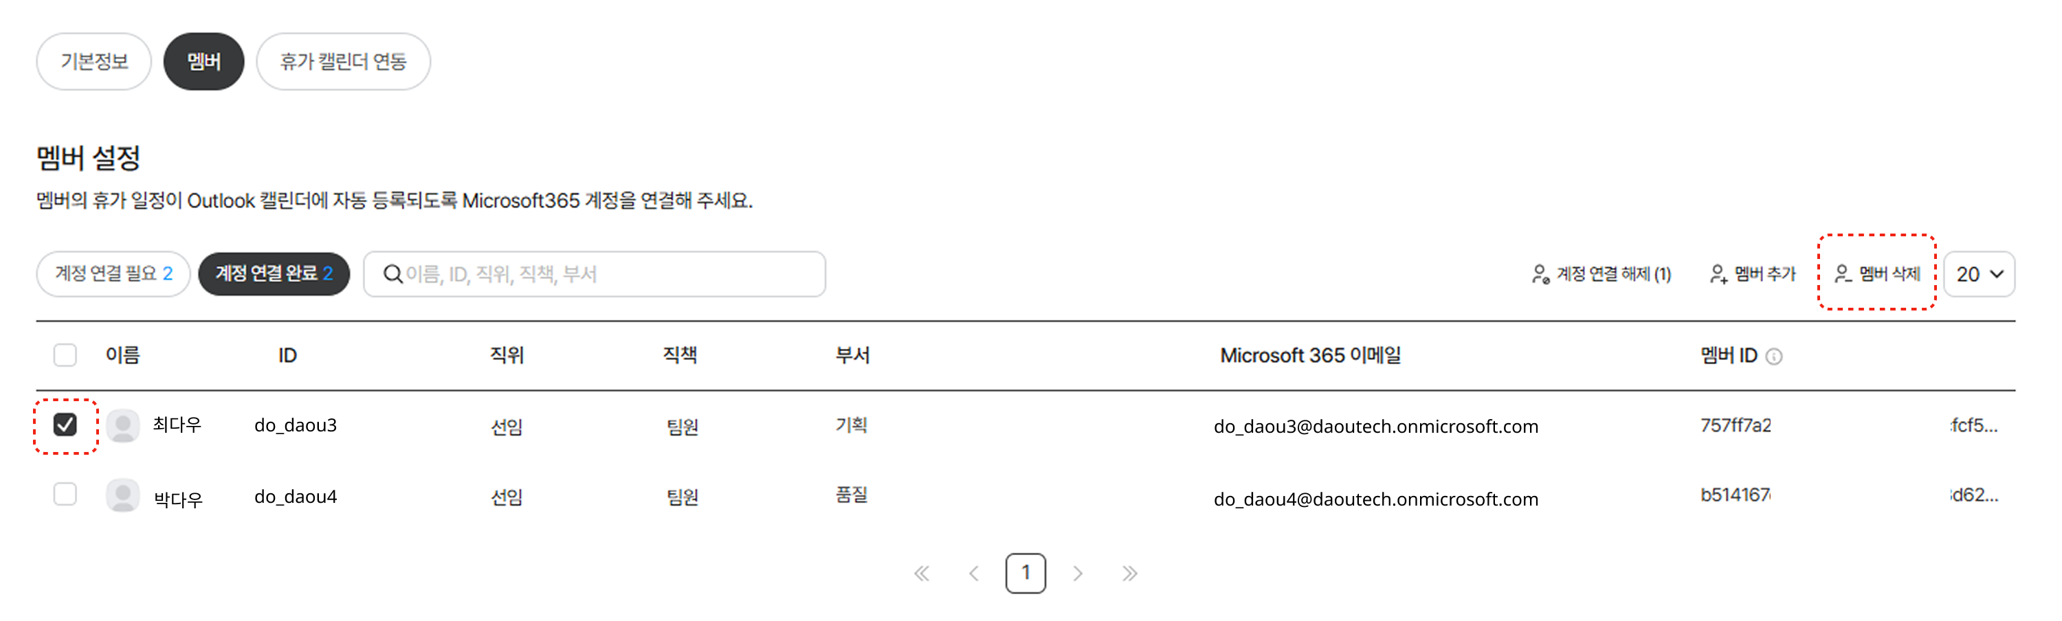Viewport: 2062px width, 621px height.
Task: Open the 기본정보 tab
Action: click(x=93, y=62)
